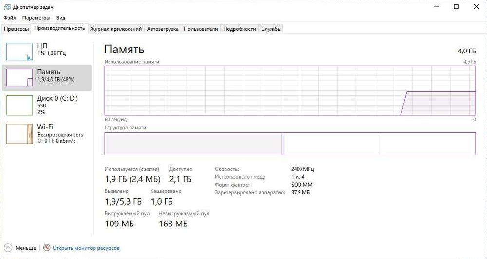Screen dimensions: 487x259
Task: Click the 109 МБ paged pool value
Action: coord(119,224)
